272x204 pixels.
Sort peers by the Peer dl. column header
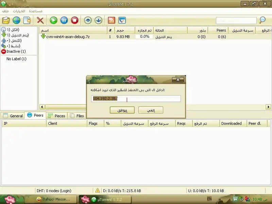pyautogui.click(x=257, y=123)
